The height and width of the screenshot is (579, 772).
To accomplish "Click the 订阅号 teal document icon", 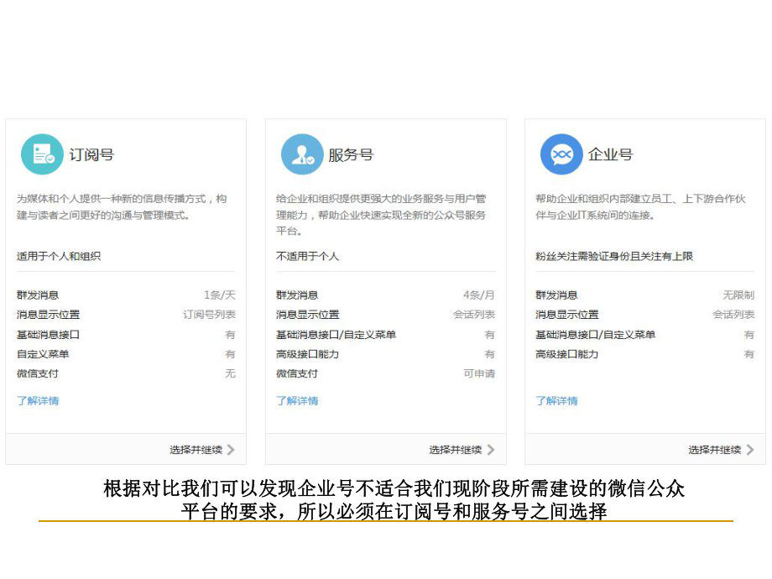I will point(42,154).
